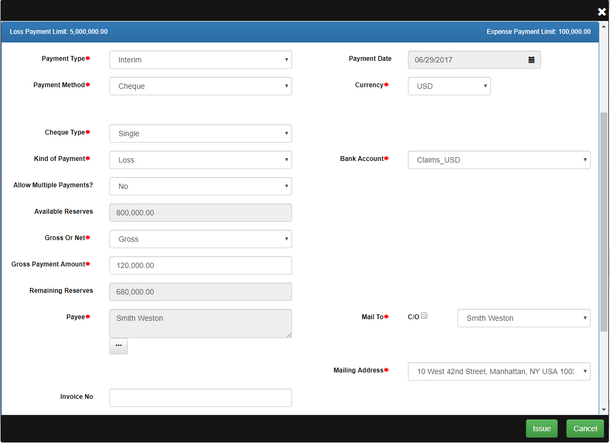Screen dimensions: 610x443
Task: Expand the Currency dropdown set to USD
Action: coord(449,86)
